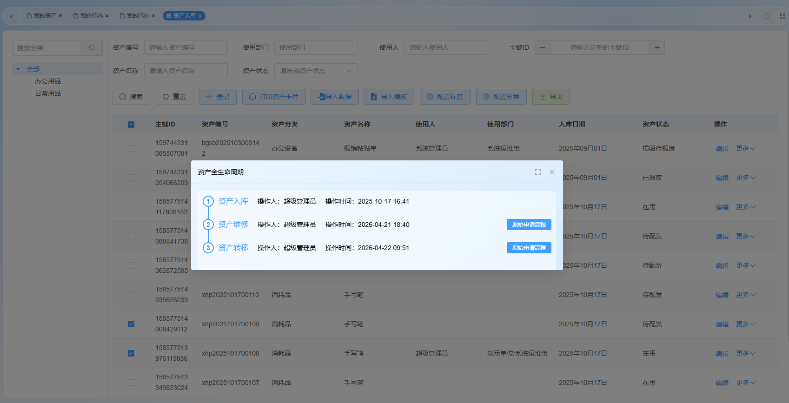The height and width of the screenshot is (403, 789).
Task: Open 原始申请流程 for 资产维修
Action: [529, 225]
